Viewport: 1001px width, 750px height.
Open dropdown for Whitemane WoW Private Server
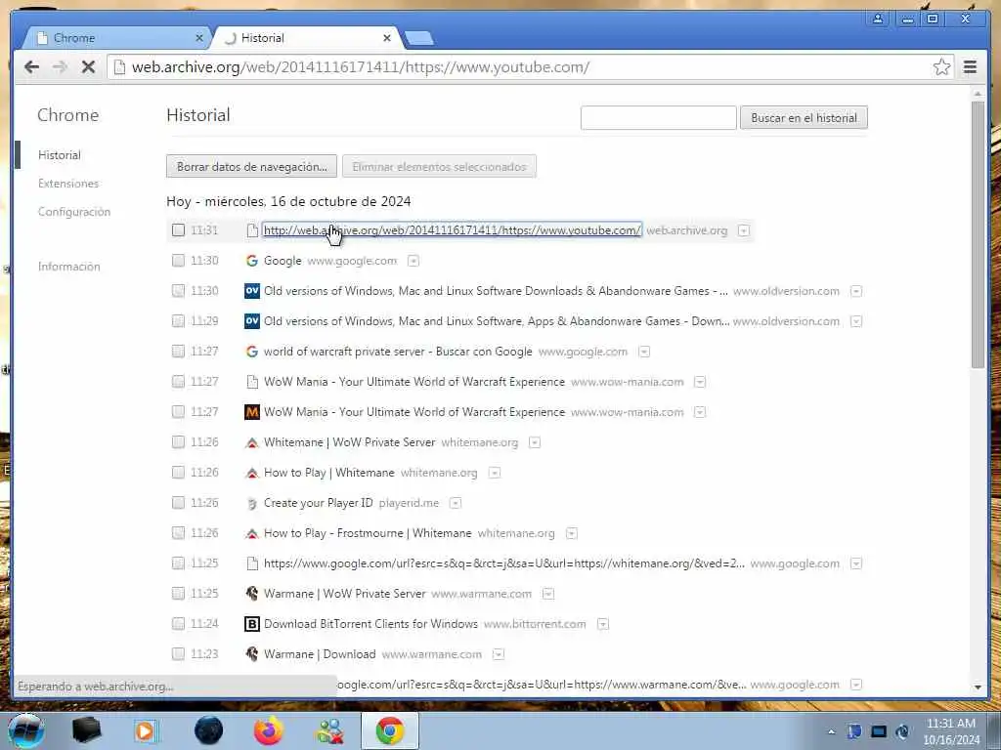pos(535,442)
